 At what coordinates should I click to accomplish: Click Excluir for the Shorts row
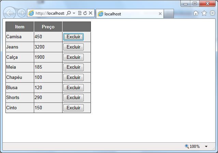(x=73, y=98)
